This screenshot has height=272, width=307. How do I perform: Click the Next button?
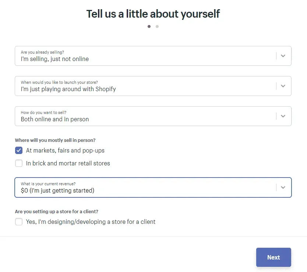pos(273,257)
